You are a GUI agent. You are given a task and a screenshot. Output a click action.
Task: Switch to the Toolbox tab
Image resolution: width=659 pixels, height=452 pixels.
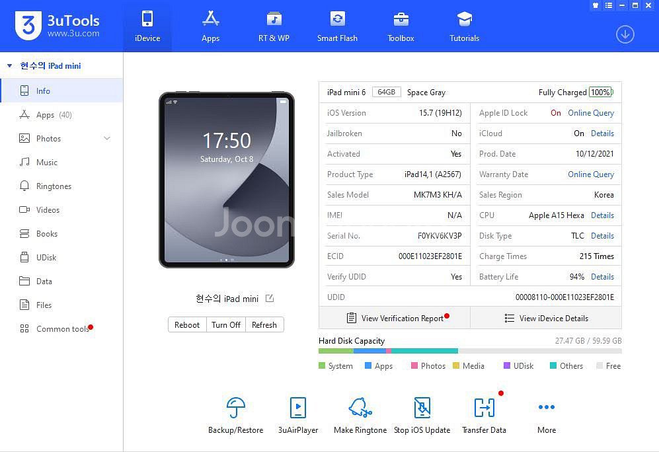tap(401, 26)
